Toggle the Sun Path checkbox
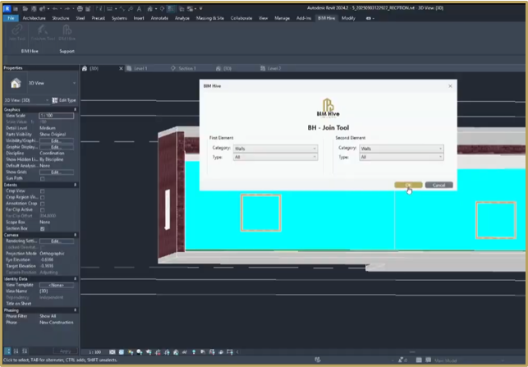The width and height of the screenshot is (528, 367). tap(43, 178)
